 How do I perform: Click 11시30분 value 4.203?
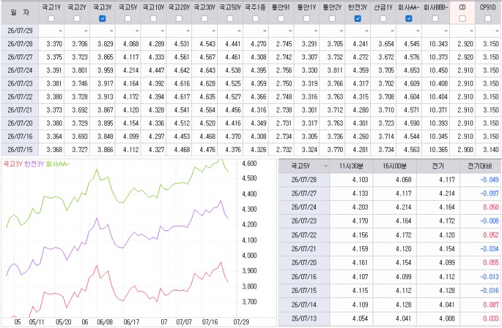pyautogui.click(x=360, y=207)
